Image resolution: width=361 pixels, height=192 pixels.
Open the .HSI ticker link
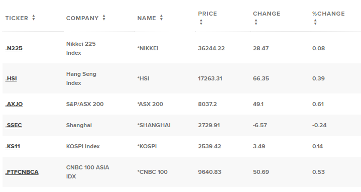tap(11, 78)
